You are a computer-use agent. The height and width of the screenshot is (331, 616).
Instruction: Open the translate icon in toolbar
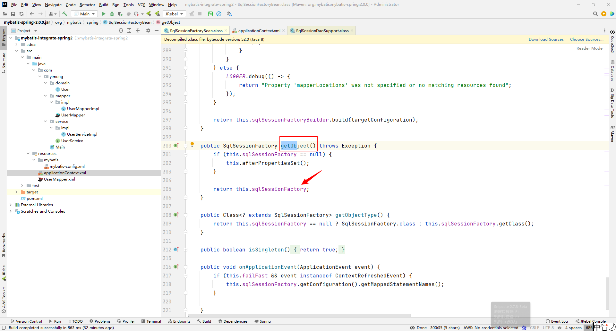click(229, 14)
